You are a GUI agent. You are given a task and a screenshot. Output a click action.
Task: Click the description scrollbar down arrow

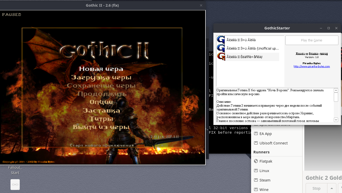coord(336,120)
